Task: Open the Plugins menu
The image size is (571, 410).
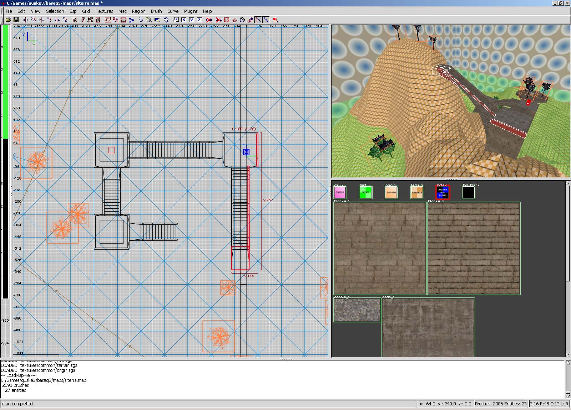Action: (191, 11)
